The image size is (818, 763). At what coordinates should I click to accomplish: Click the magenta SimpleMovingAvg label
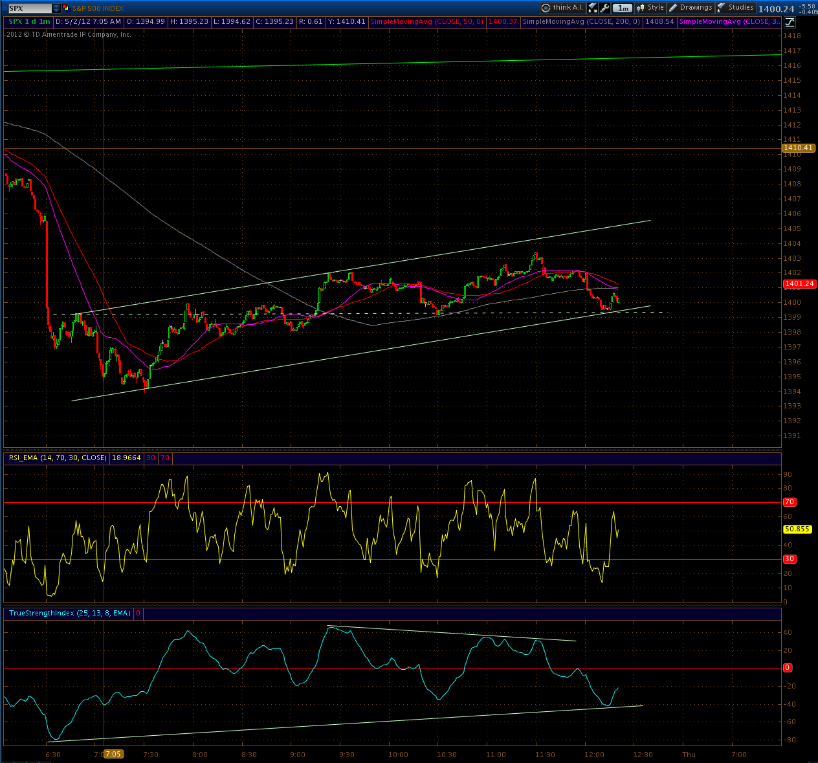tap(729, 21)
